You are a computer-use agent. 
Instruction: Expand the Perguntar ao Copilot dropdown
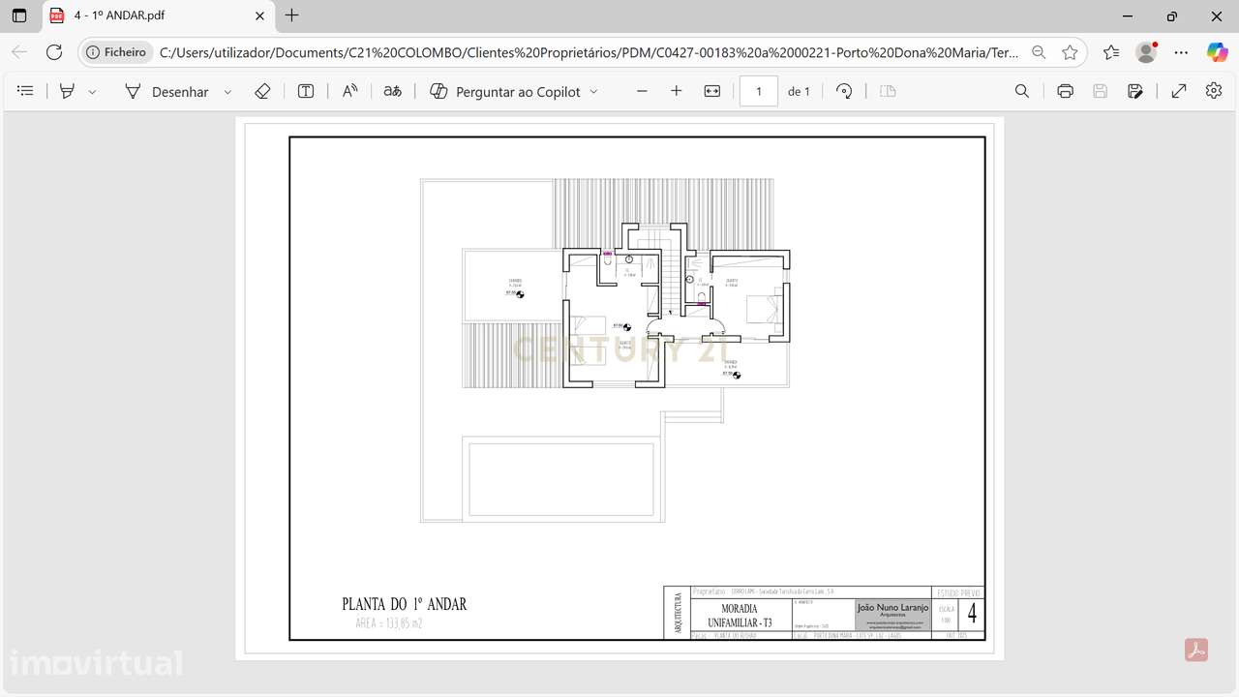593,91
